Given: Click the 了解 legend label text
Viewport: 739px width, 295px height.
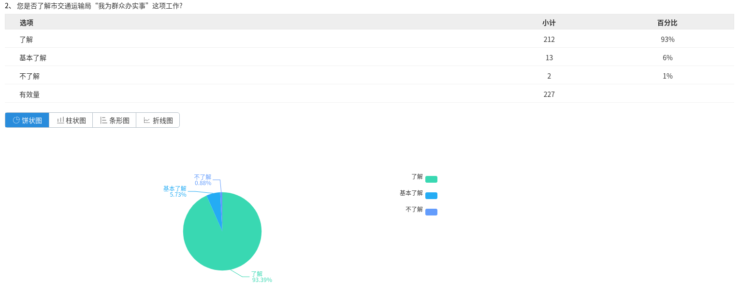Looking at the screenshot, I should tap(417, 177).
